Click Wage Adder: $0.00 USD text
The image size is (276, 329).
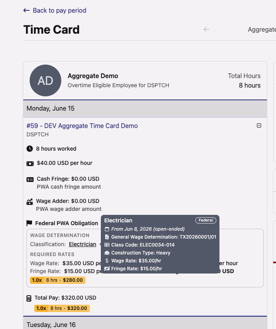point(68,201)
